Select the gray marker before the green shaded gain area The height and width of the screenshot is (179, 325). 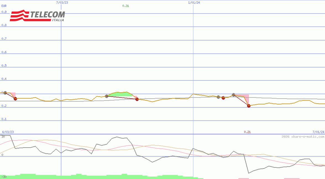point(106,96)
